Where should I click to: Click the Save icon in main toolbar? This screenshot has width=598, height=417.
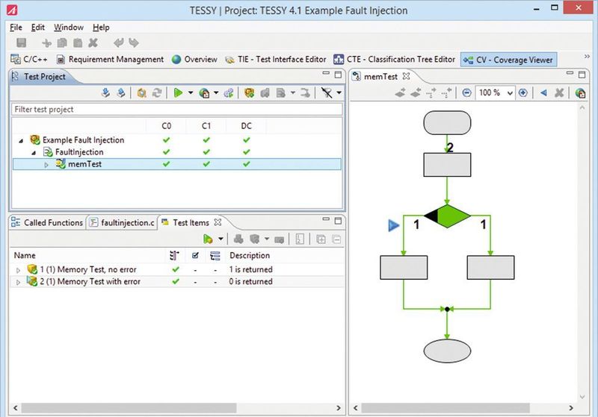[x=22, y=43]
